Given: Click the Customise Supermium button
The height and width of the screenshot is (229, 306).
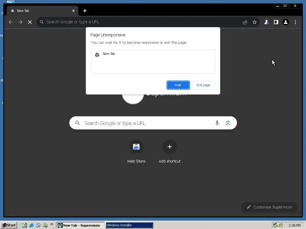Looking at the screenshot, I should coord(269,207).
